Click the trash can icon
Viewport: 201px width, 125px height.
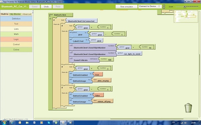(x=188, y=108)
